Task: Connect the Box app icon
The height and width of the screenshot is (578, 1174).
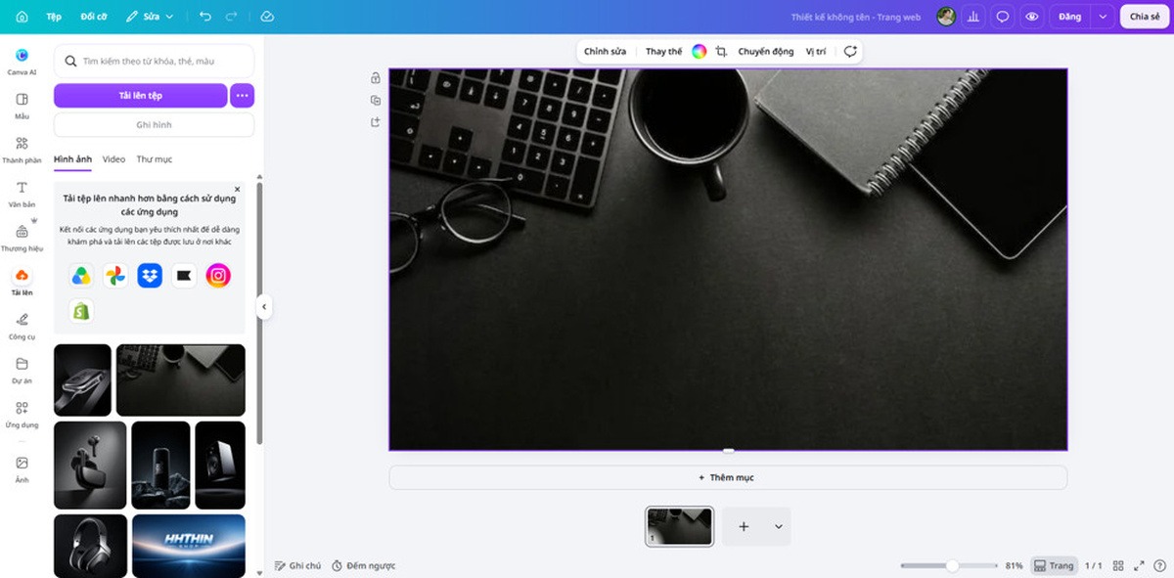Action: [184, 276]
